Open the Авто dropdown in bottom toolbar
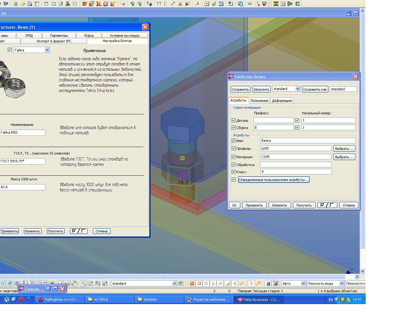This screenshot has width=398, height=319. 303,283
